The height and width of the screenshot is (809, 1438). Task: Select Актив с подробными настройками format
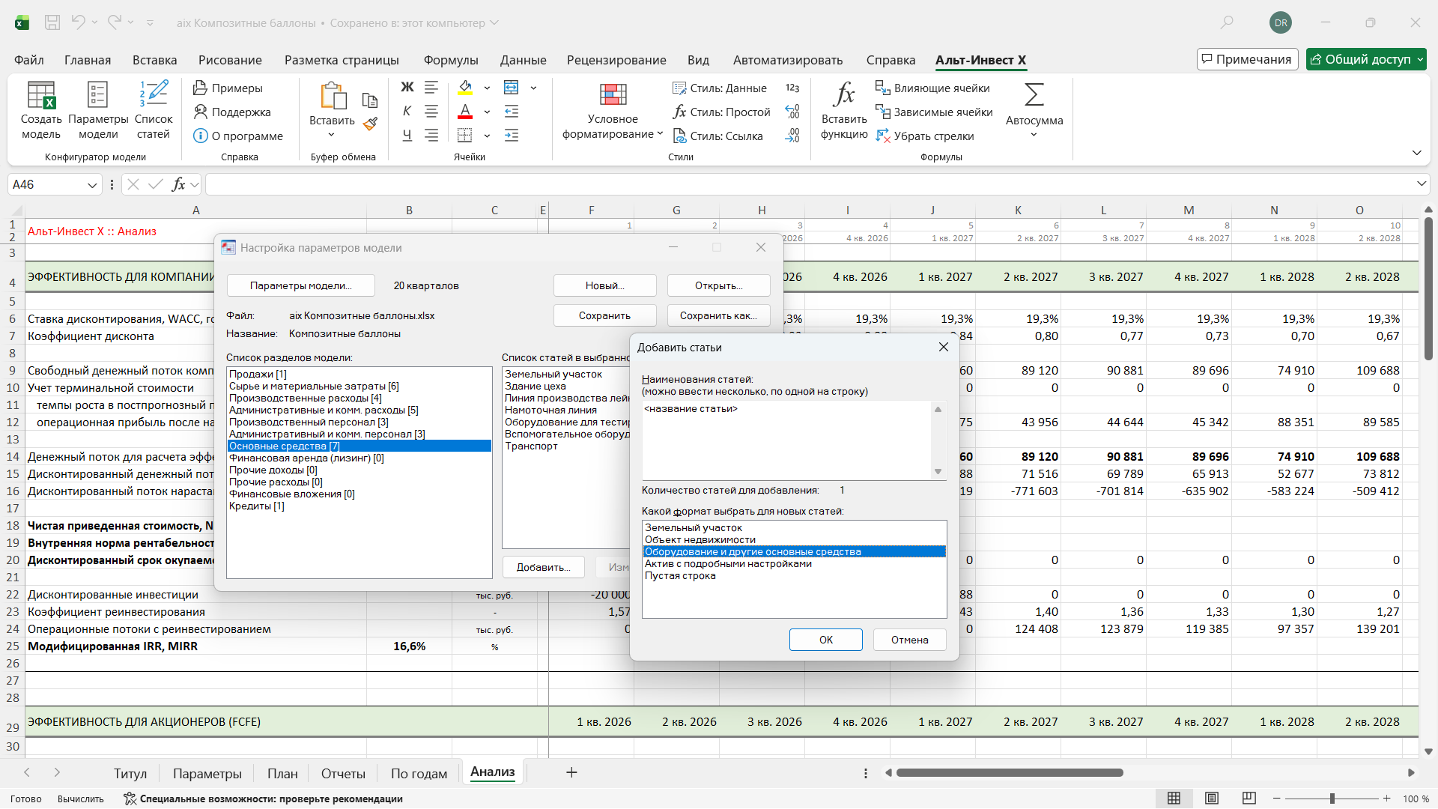(727, 564)
